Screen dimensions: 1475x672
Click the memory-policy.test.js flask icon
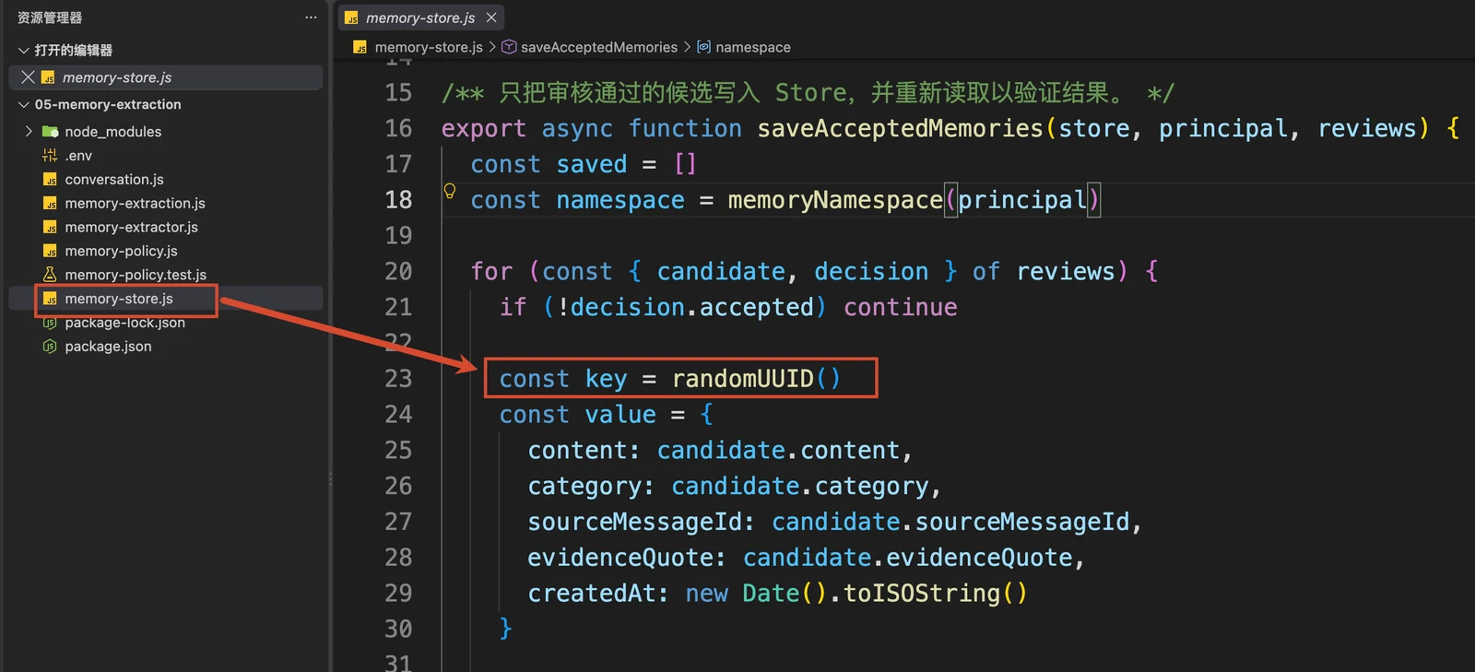(50, 275)
